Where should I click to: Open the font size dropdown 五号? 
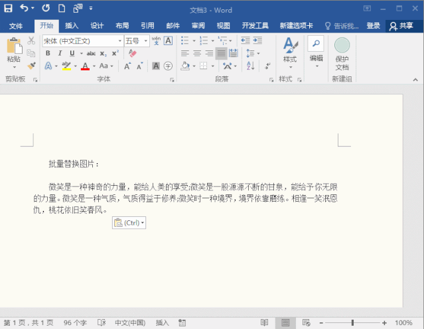point(146,41)
